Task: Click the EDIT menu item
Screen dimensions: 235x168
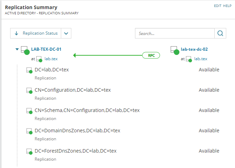Action: [218, 6]
